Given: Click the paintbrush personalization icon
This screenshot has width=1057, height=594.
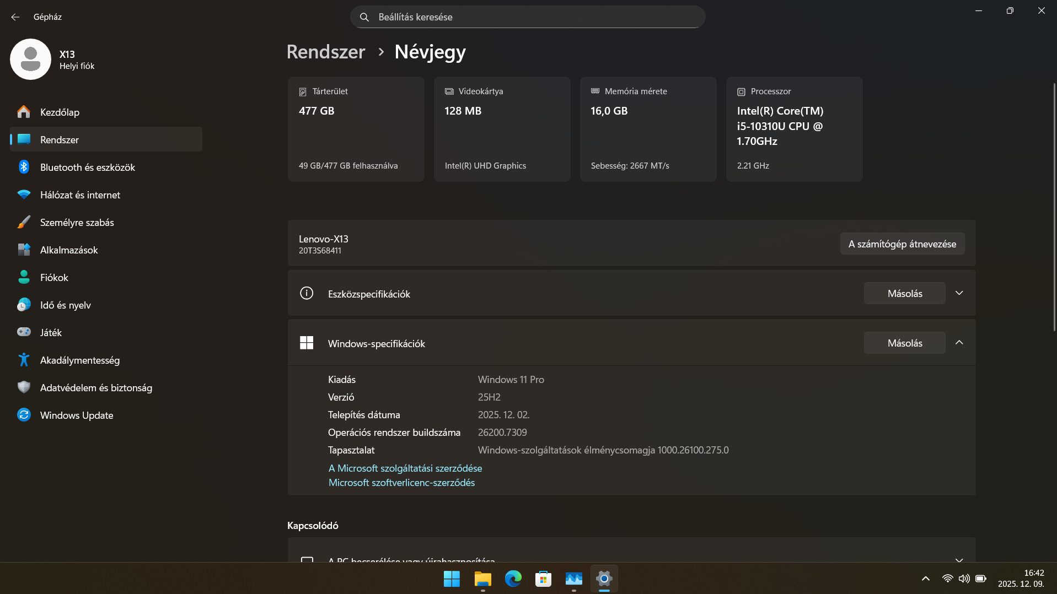Looking at the screenshot, I should coord(24,222).
